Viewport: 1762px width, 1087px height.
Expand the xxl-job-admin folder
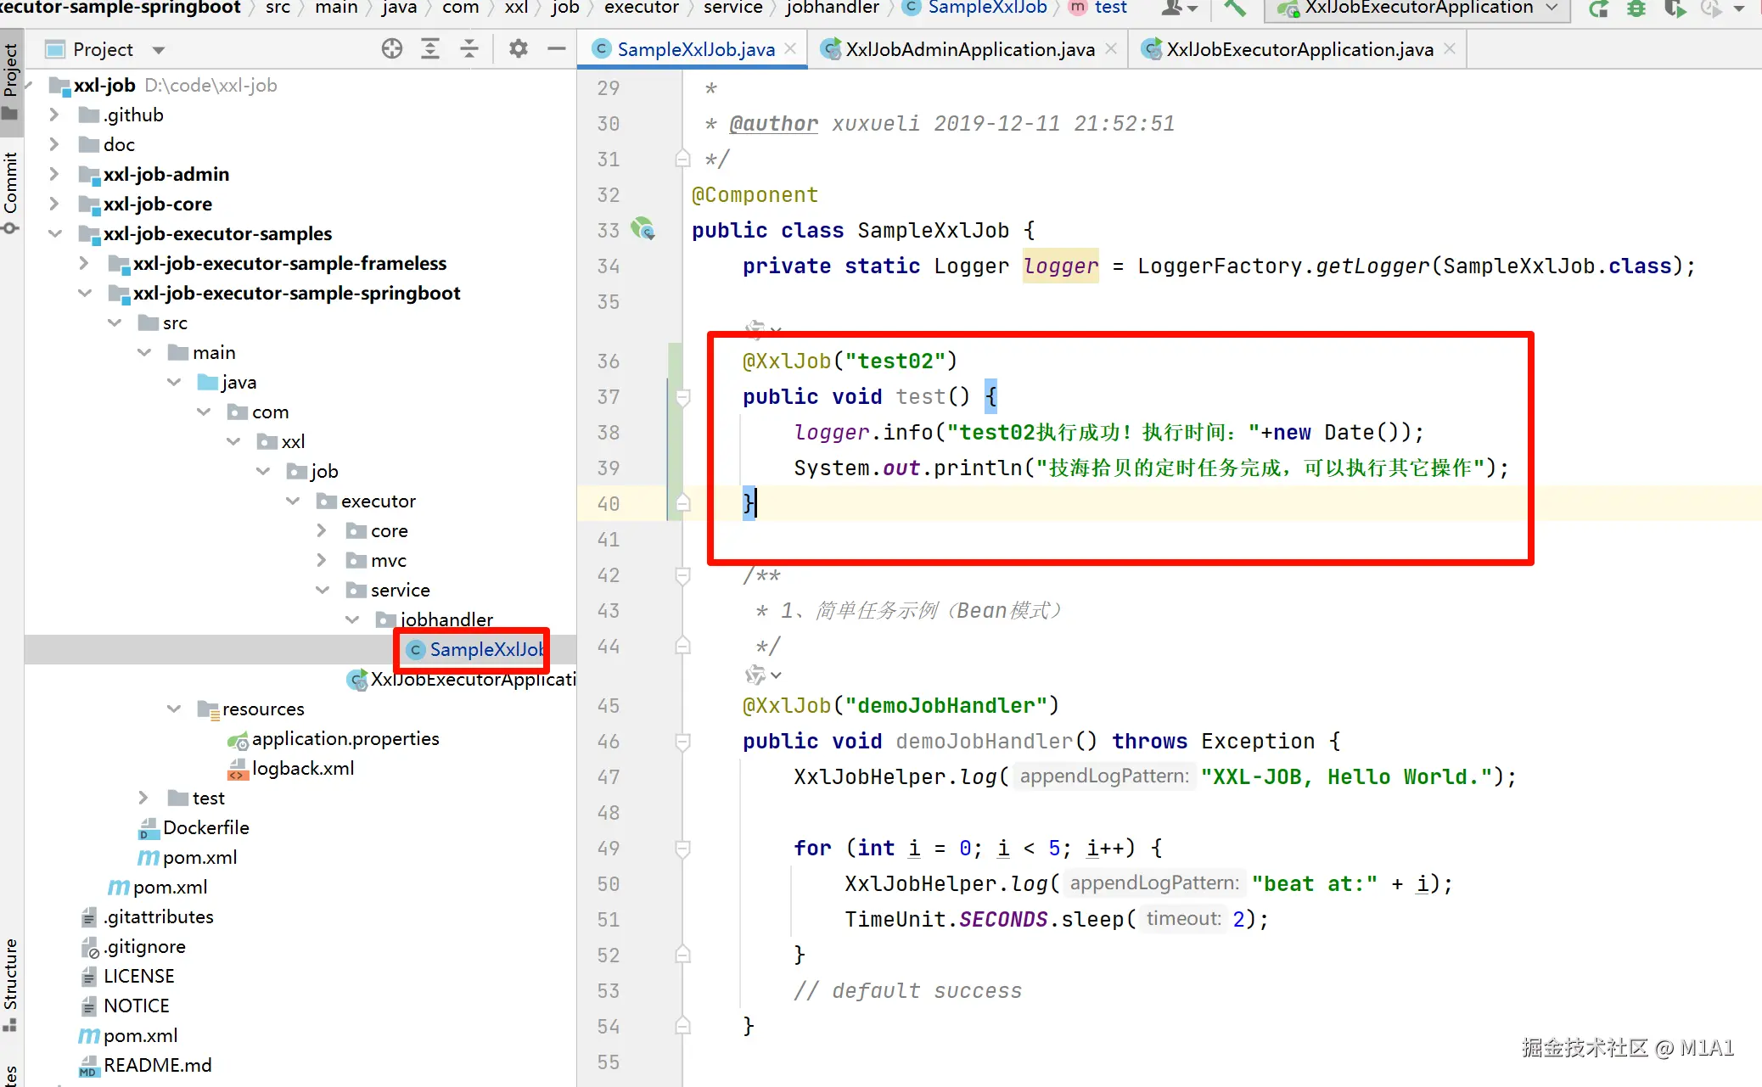54,174
